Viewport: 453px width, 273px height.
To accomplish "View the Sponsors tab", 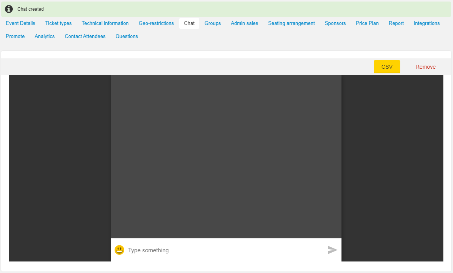I will (x=335, y=23).
